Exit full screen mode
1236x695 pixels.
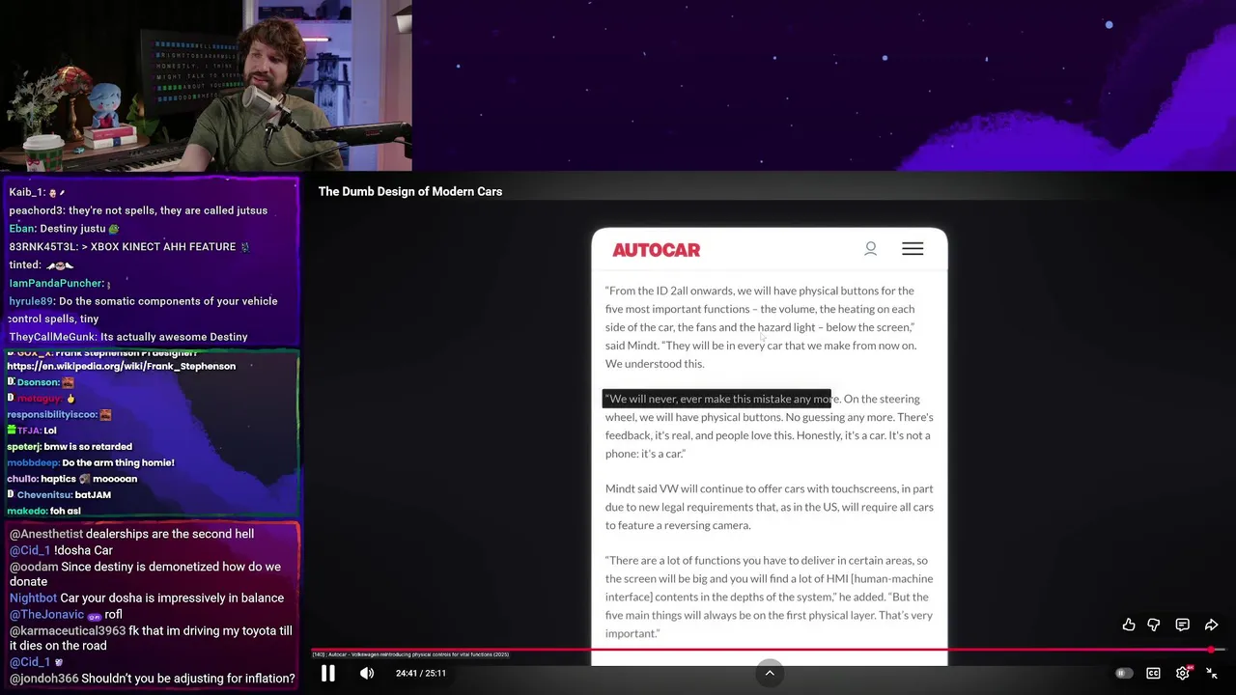click(1212, 673)
